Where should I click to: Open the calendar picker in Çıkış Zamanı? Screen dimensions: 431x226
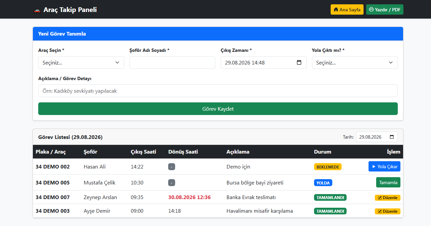pos(299,62)
